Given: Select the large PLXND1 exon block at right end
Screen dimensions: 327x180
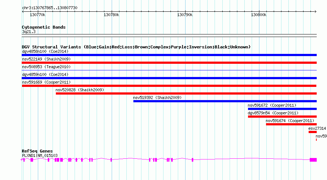Looking at the screenshot, I should [313, 160].
